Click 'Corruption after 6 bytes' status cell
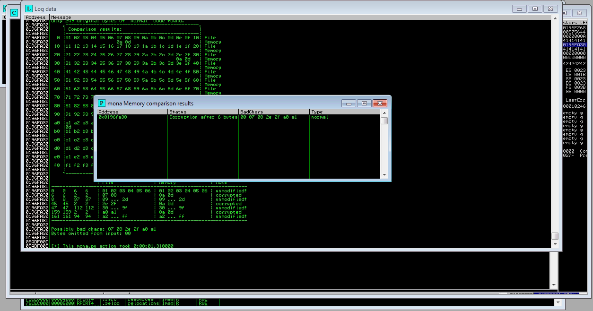 pos(203,117)
